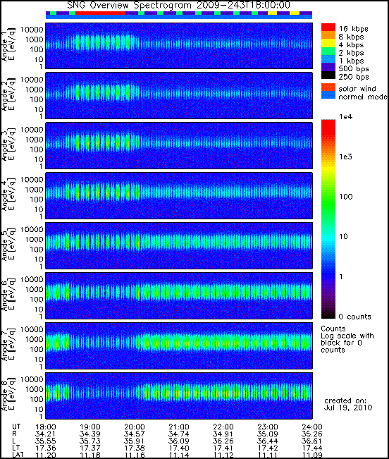Click the Anode 6 spectrogram panel
The image size is (389, 459).
(179, 295)
